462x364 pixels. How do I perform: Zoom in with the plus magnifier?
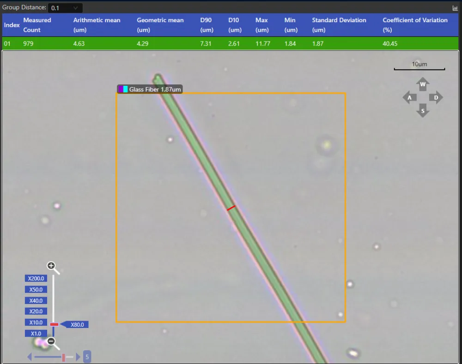[53, 268]
